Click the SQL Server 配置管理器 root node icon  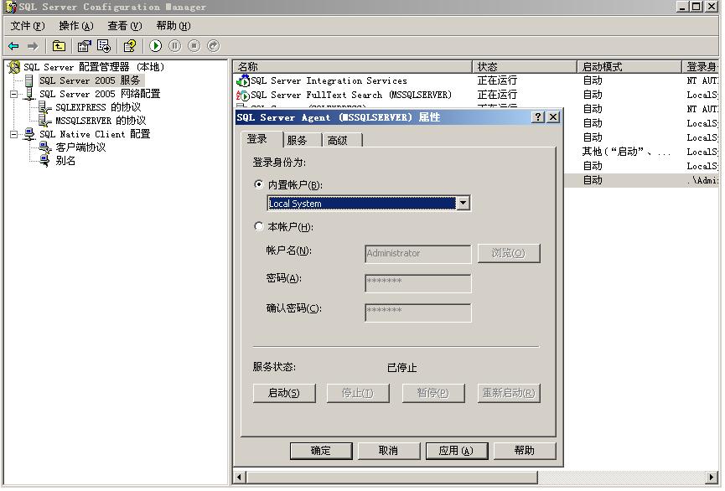pyautogui.click(x=14, y=67)
